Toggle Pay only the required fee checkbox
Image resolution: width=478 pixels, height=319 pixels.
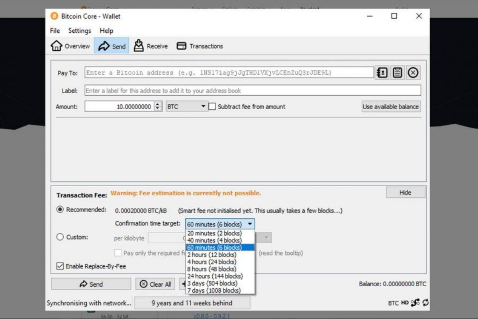click(x=118, y=253)
